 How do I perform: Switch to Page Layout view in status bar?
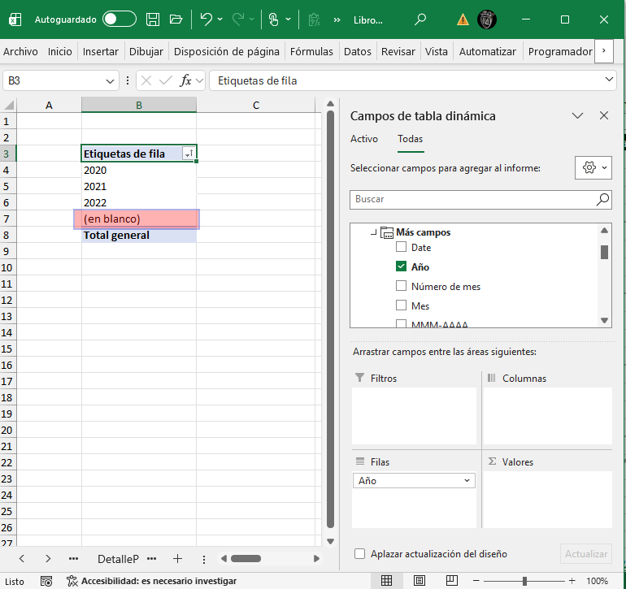pos(418,581)
